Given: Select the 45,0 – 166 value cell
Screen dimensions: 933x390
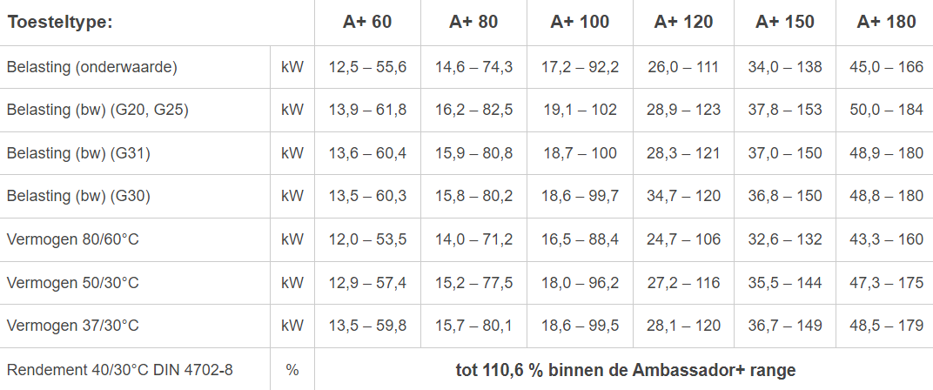Looking at the screenshot, I should (x=886, y=67).
